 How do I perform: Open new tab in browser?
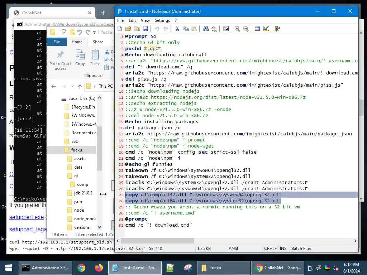(x=103, y=13)
